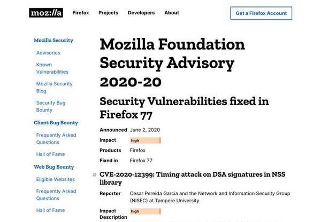Image resolution: width=321 pixels, height=222 pixels.
Task: Click the high impact badge near Announced date
Action: coord(145,140)
